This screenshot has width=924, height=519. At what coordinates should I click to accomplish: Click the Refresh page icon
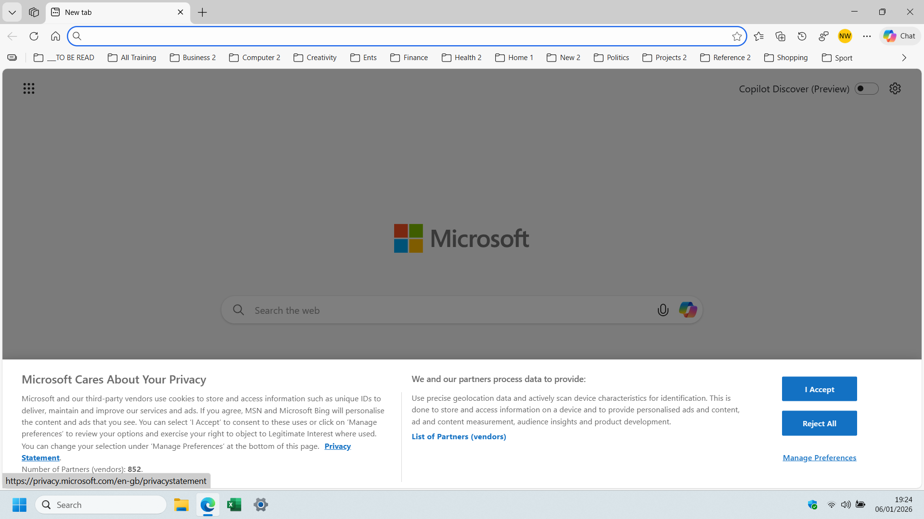click(x=34, y=36)
